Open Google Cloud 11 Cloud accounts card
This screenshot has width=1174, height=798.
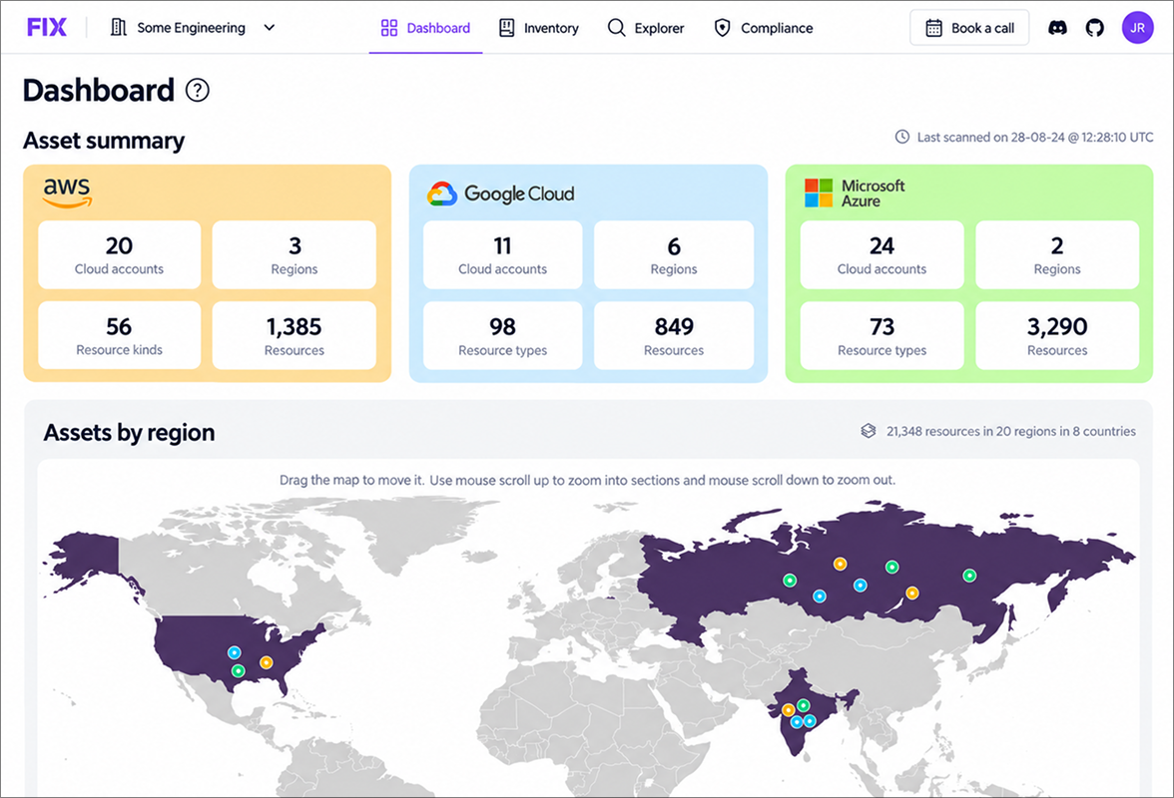point(502,254)
